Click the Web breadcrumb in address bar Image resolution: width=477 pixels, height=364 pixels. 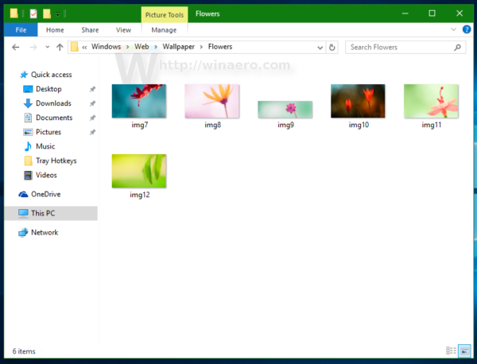142,47
